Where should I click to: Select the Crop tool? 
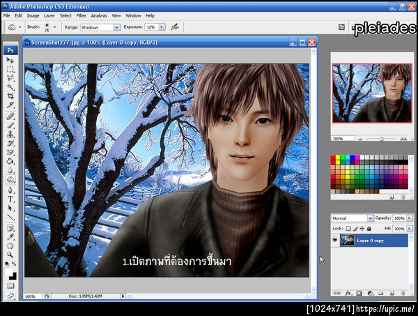tap(10, 96)
